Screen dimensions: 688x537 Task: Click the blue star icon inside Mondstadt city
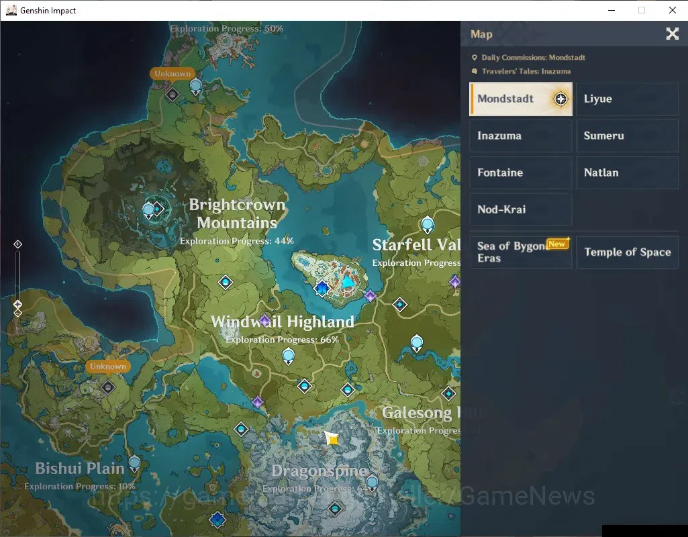[x=322, y=288]
